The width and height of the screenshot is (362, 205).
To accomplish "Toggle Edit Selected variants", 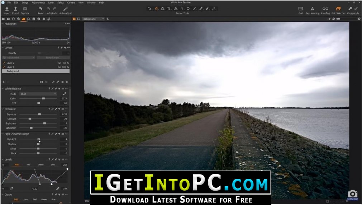I will [x=338, y=9].
